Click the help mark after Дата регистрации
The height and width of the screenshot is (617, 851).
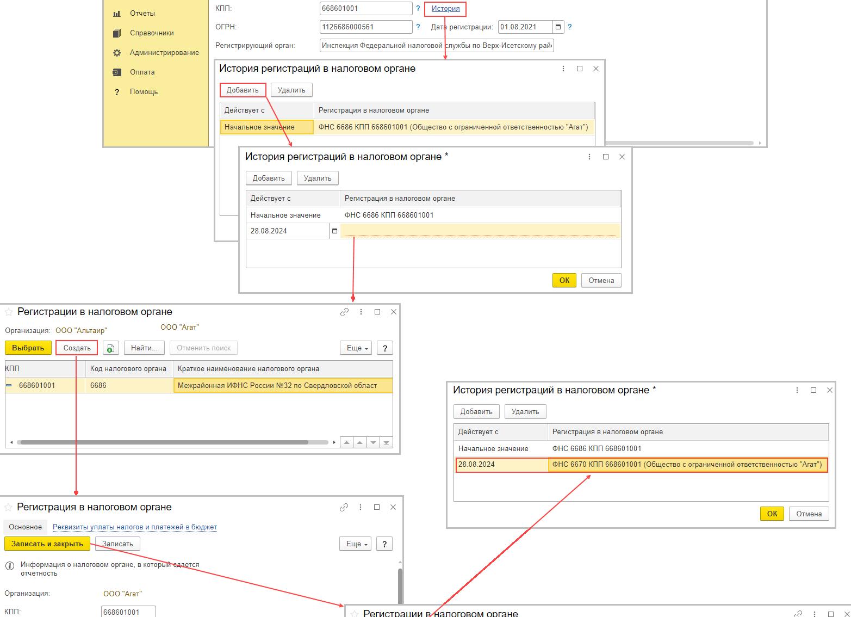pyautogui.click(x=570, y=27)
